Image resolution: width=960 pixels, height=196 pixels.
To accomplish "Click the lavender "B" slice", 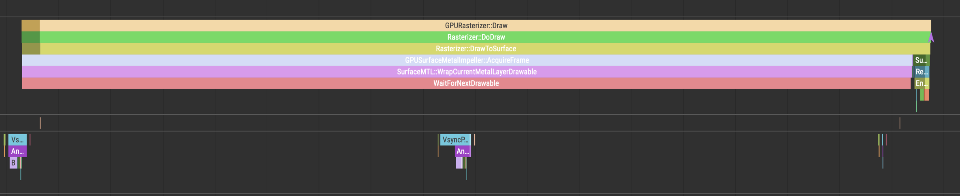I will pos(13,163).
